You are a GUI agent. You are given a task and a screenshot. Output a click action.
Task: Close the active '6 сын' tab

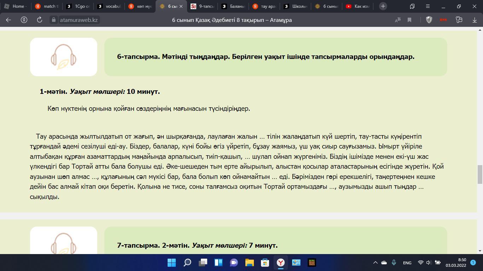point(181,6)
